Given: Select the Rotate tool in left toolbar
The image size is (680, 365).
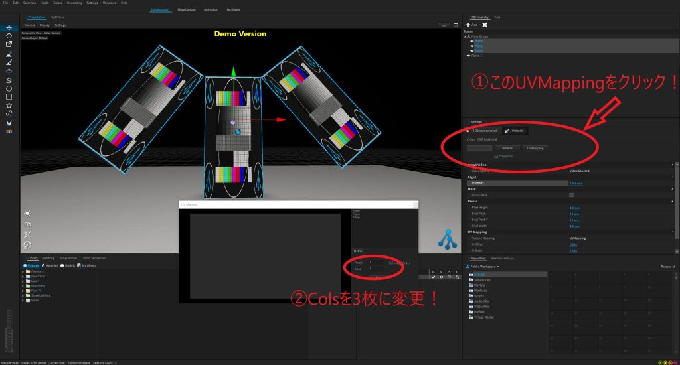Looking at the screenshot, I should [9, 36].
